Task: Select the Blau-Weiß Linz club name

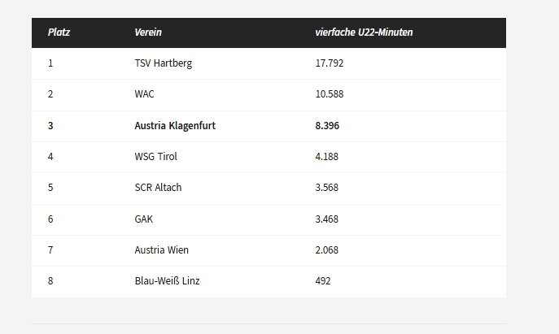Action: coord(166,281)
